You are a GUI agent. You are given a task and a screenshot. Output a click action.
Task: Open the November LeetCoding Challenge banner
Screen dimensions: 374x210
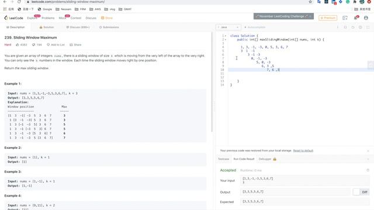pyautogui.click(x=283, y=16)
